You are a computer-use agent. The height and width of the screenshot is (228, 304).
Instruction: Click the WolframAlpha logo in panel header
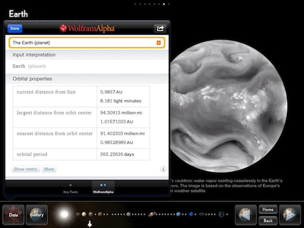tap(87, 29)
